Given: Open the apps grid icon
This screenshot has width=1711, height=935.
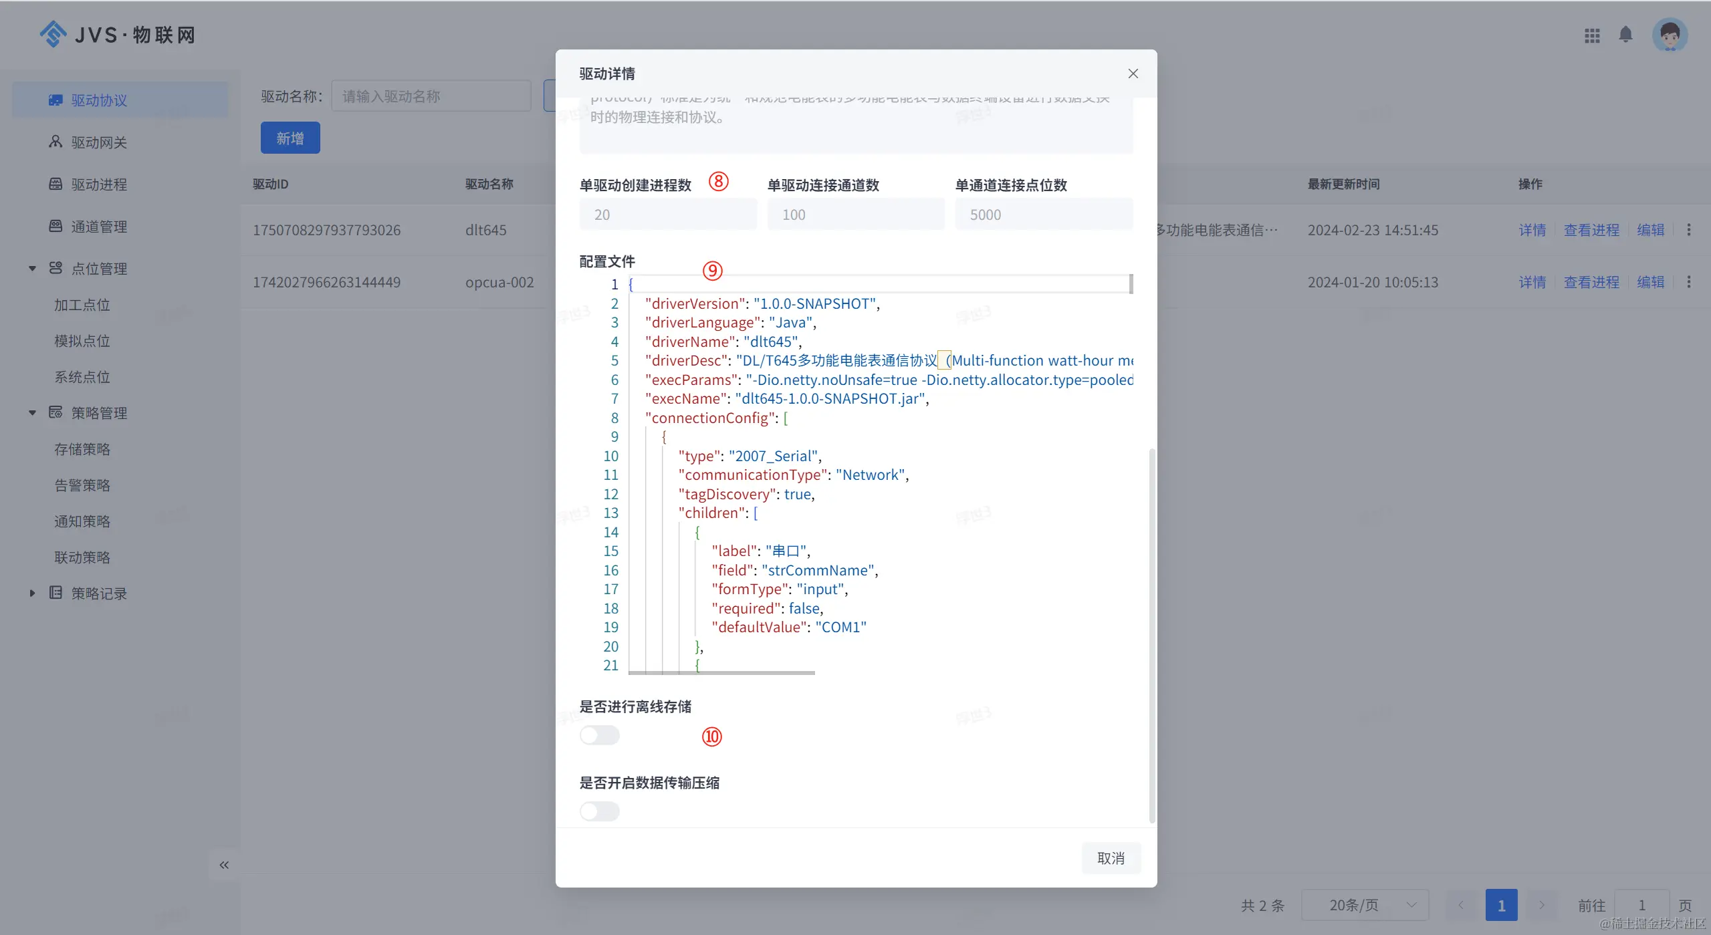Looking at the screenshot, I should coord(1592,35).
